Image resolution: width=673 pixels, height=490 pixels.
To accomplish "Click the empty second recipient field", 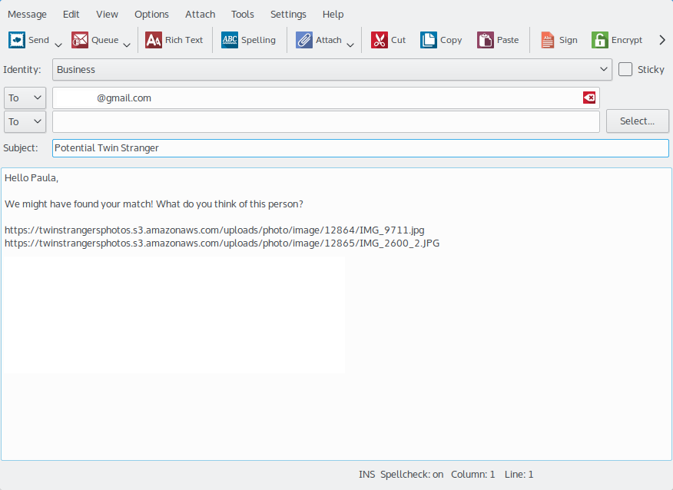I will point(327,122).
